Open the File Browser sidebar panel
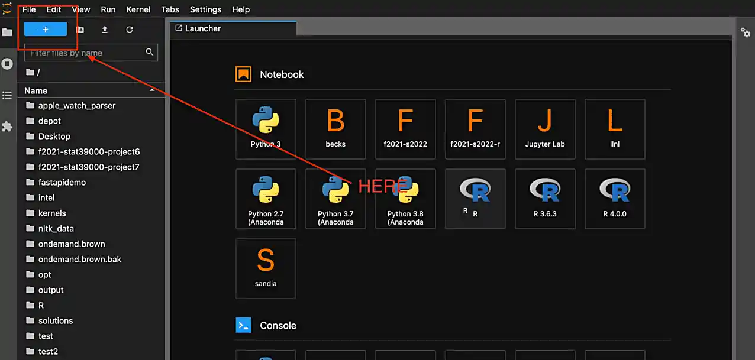The width and height of the screenshot is (755, 360). click(7, 33)
